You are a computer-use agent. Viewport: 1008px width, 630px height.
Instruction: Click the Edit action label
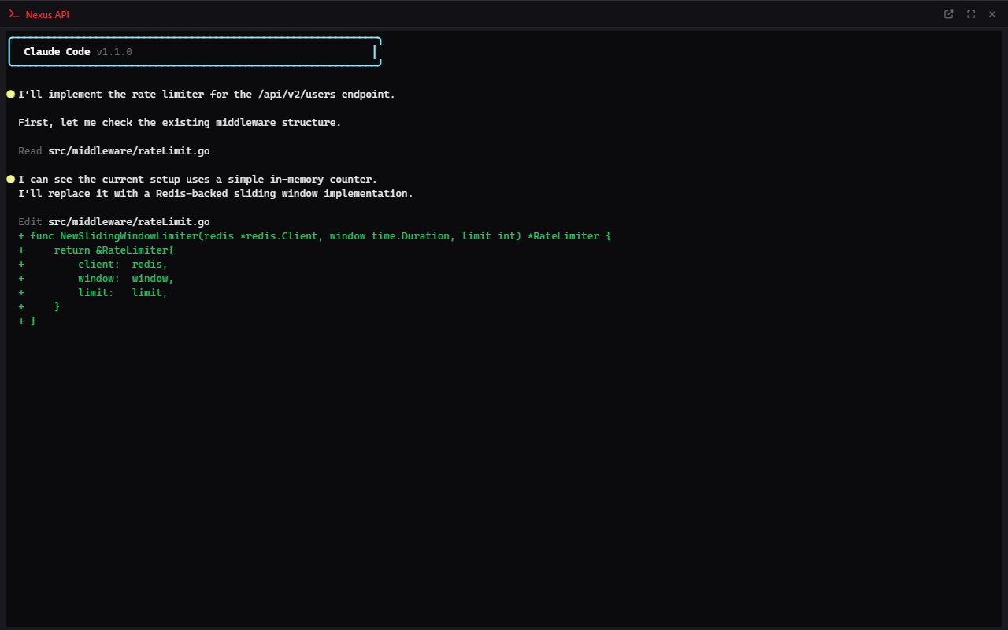[29, 221]
